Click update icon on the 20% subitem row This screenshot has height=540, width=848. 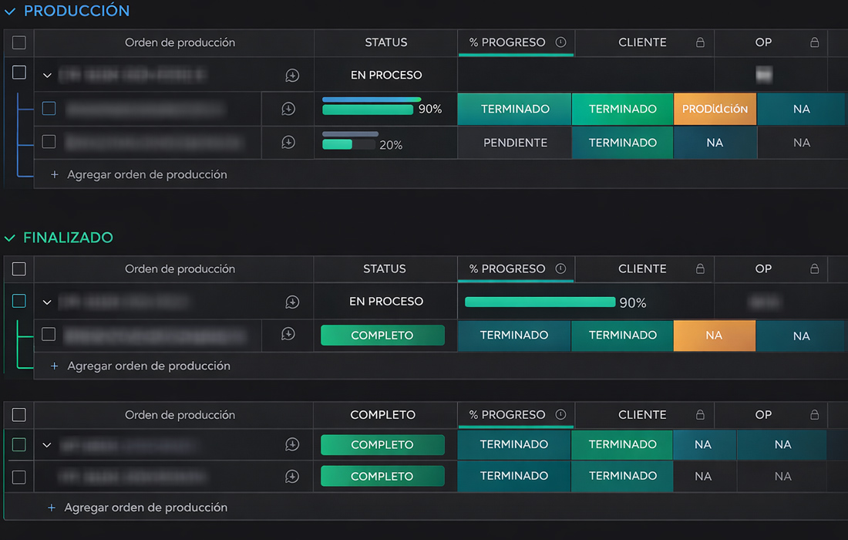288,143
